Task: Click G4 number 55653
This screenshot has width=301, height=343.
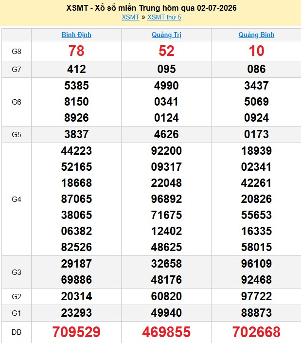Action: click(256, 215)
